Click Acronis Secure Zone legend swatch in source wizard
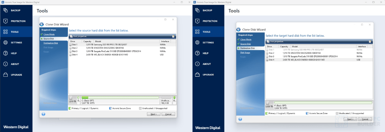Viewport: 385px width, 132px height. point(110,109)
